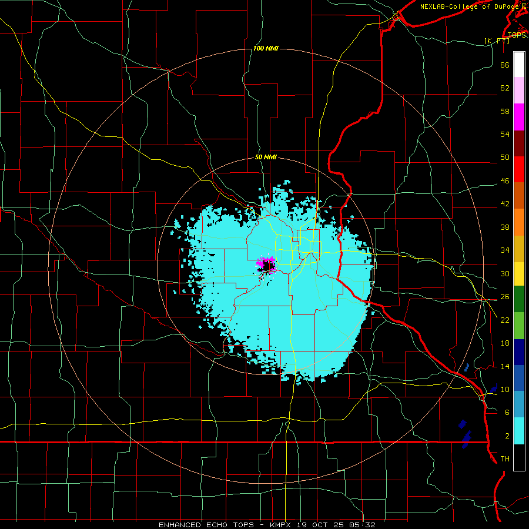Click the legend value '10'
529x529 pixels.
coord(505,389)
